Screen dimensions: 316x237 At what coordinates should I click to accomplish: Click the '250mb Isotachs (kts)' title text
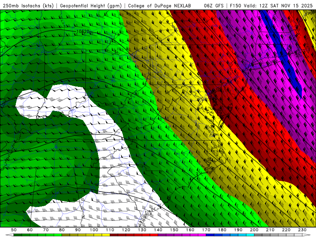28,6
